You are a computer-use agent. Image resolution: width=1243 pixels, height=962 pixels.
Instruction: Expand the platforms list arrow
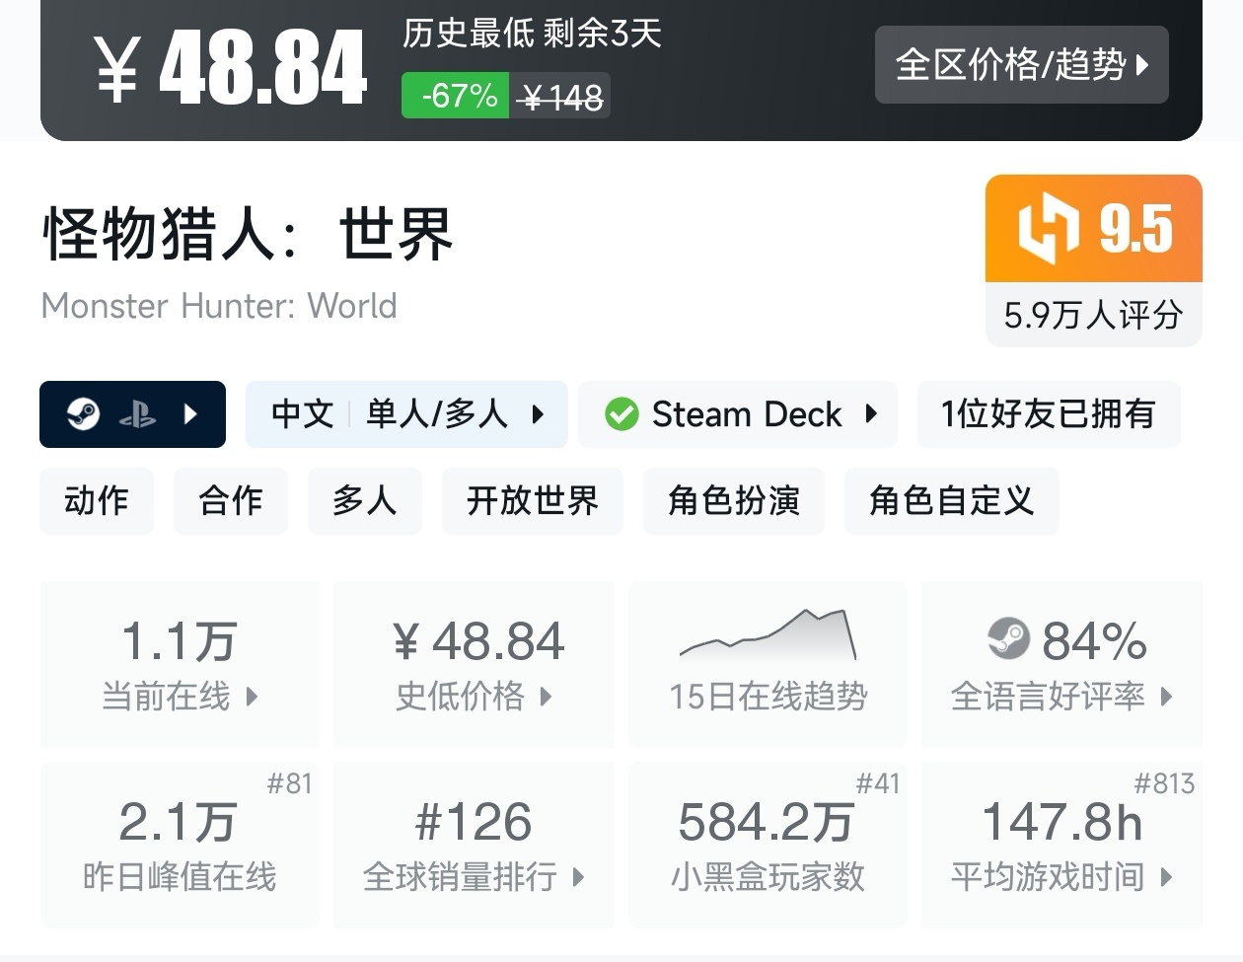coord(191,414)
